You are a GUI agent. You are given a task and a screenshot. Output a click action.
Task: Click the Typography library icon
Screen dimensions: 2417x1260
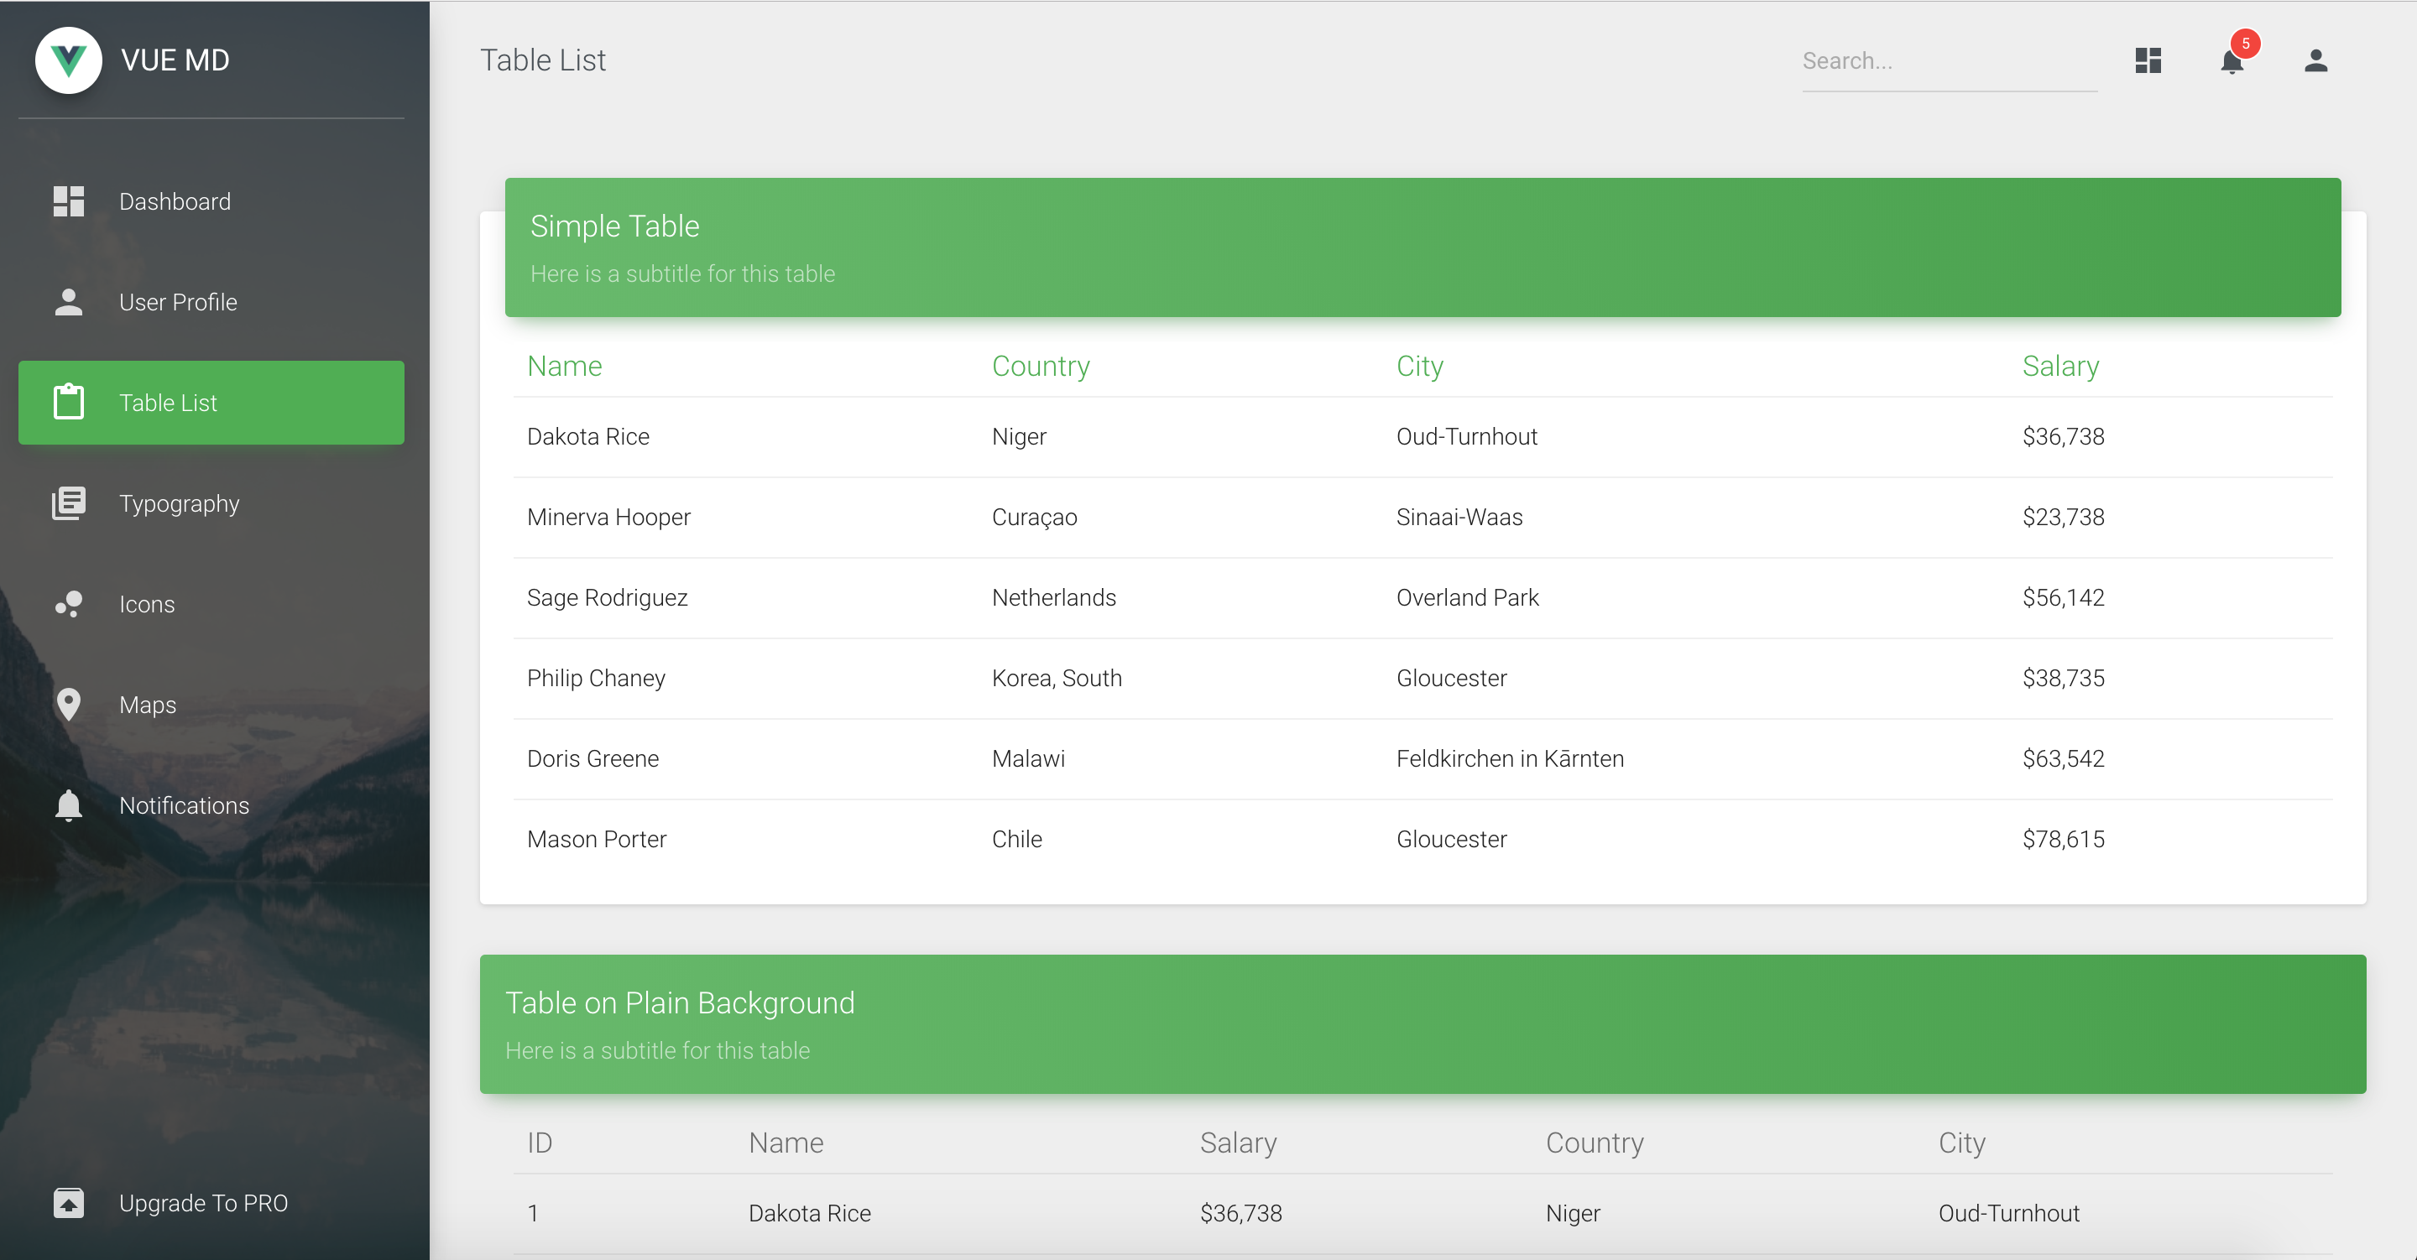tap(69, 504)
